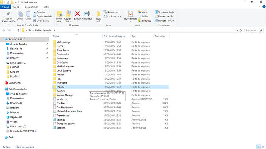Create a folder with Nova pasta
Viewport: 266px width, 149px height.
click(x=99, y=17)
